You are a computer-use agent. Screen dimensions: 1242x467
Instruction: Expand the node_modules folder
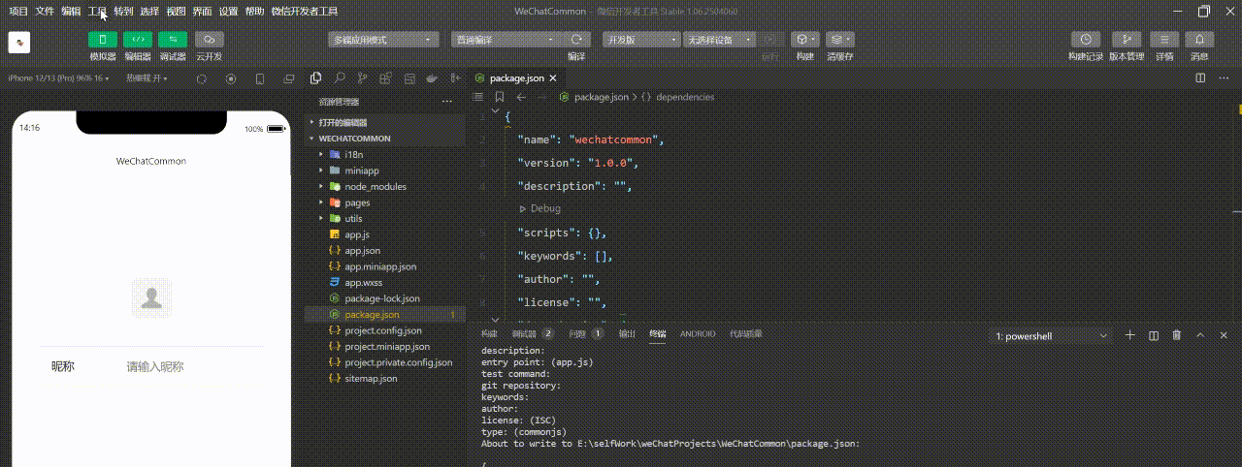(x=385, y=186)
